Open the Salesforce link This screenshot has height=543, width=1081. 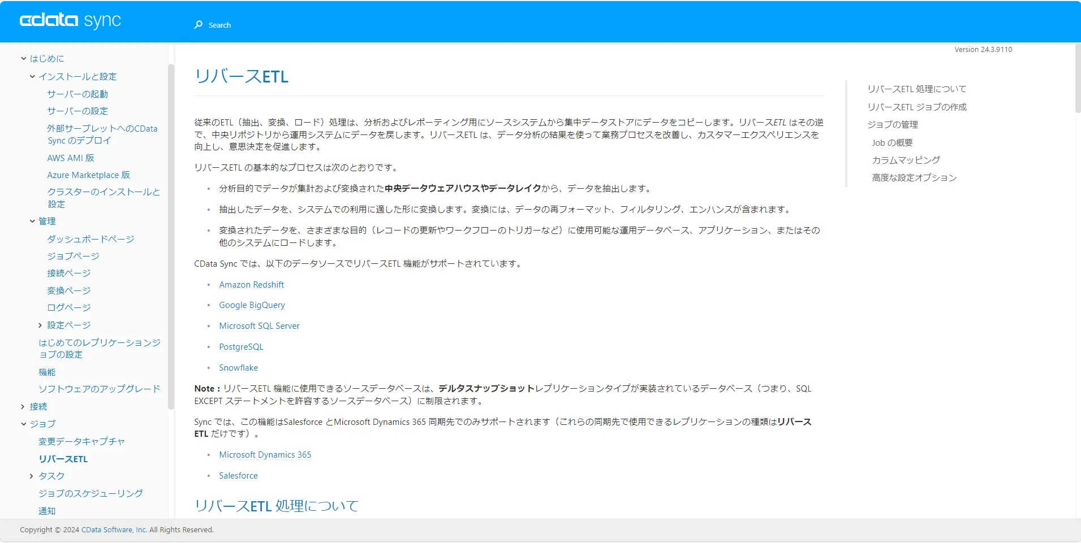[239, 476]
